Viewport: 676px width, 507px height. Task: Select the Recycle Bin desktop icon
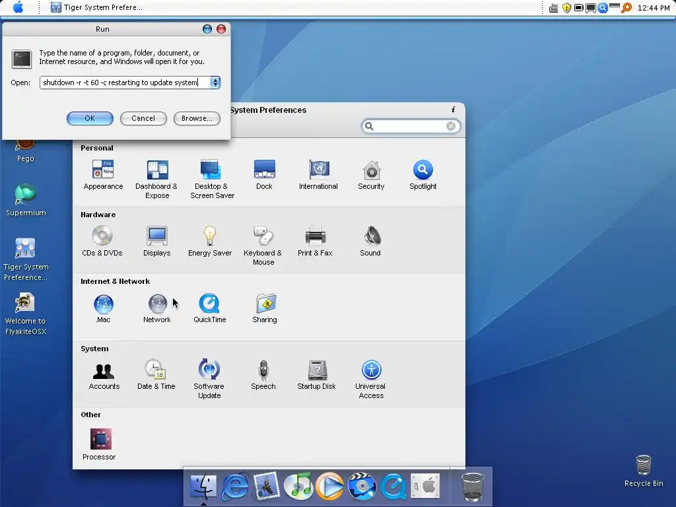pos(644,471)
